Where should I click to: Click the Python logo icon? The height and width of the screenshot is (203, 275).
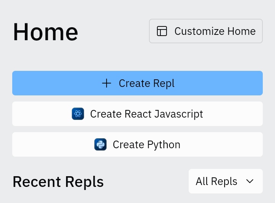tap(100, 144)
